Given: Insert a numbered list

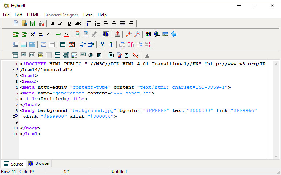Looking at the screenshot, I should (97, 23).
